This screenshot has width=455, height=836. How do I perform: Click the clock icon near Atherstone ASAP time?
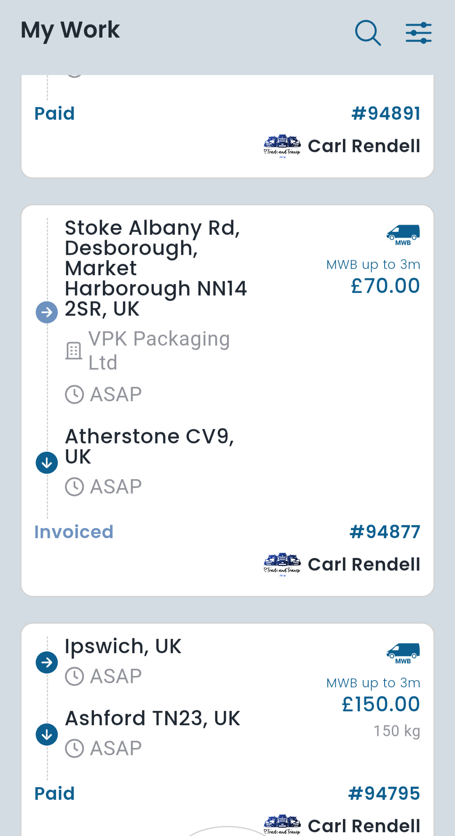pyautogui.click(x=75, y=486)
